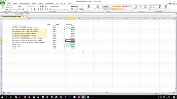Align text to the top of the cell
This screenshot has width=177, height=99.
click(38, 6)
